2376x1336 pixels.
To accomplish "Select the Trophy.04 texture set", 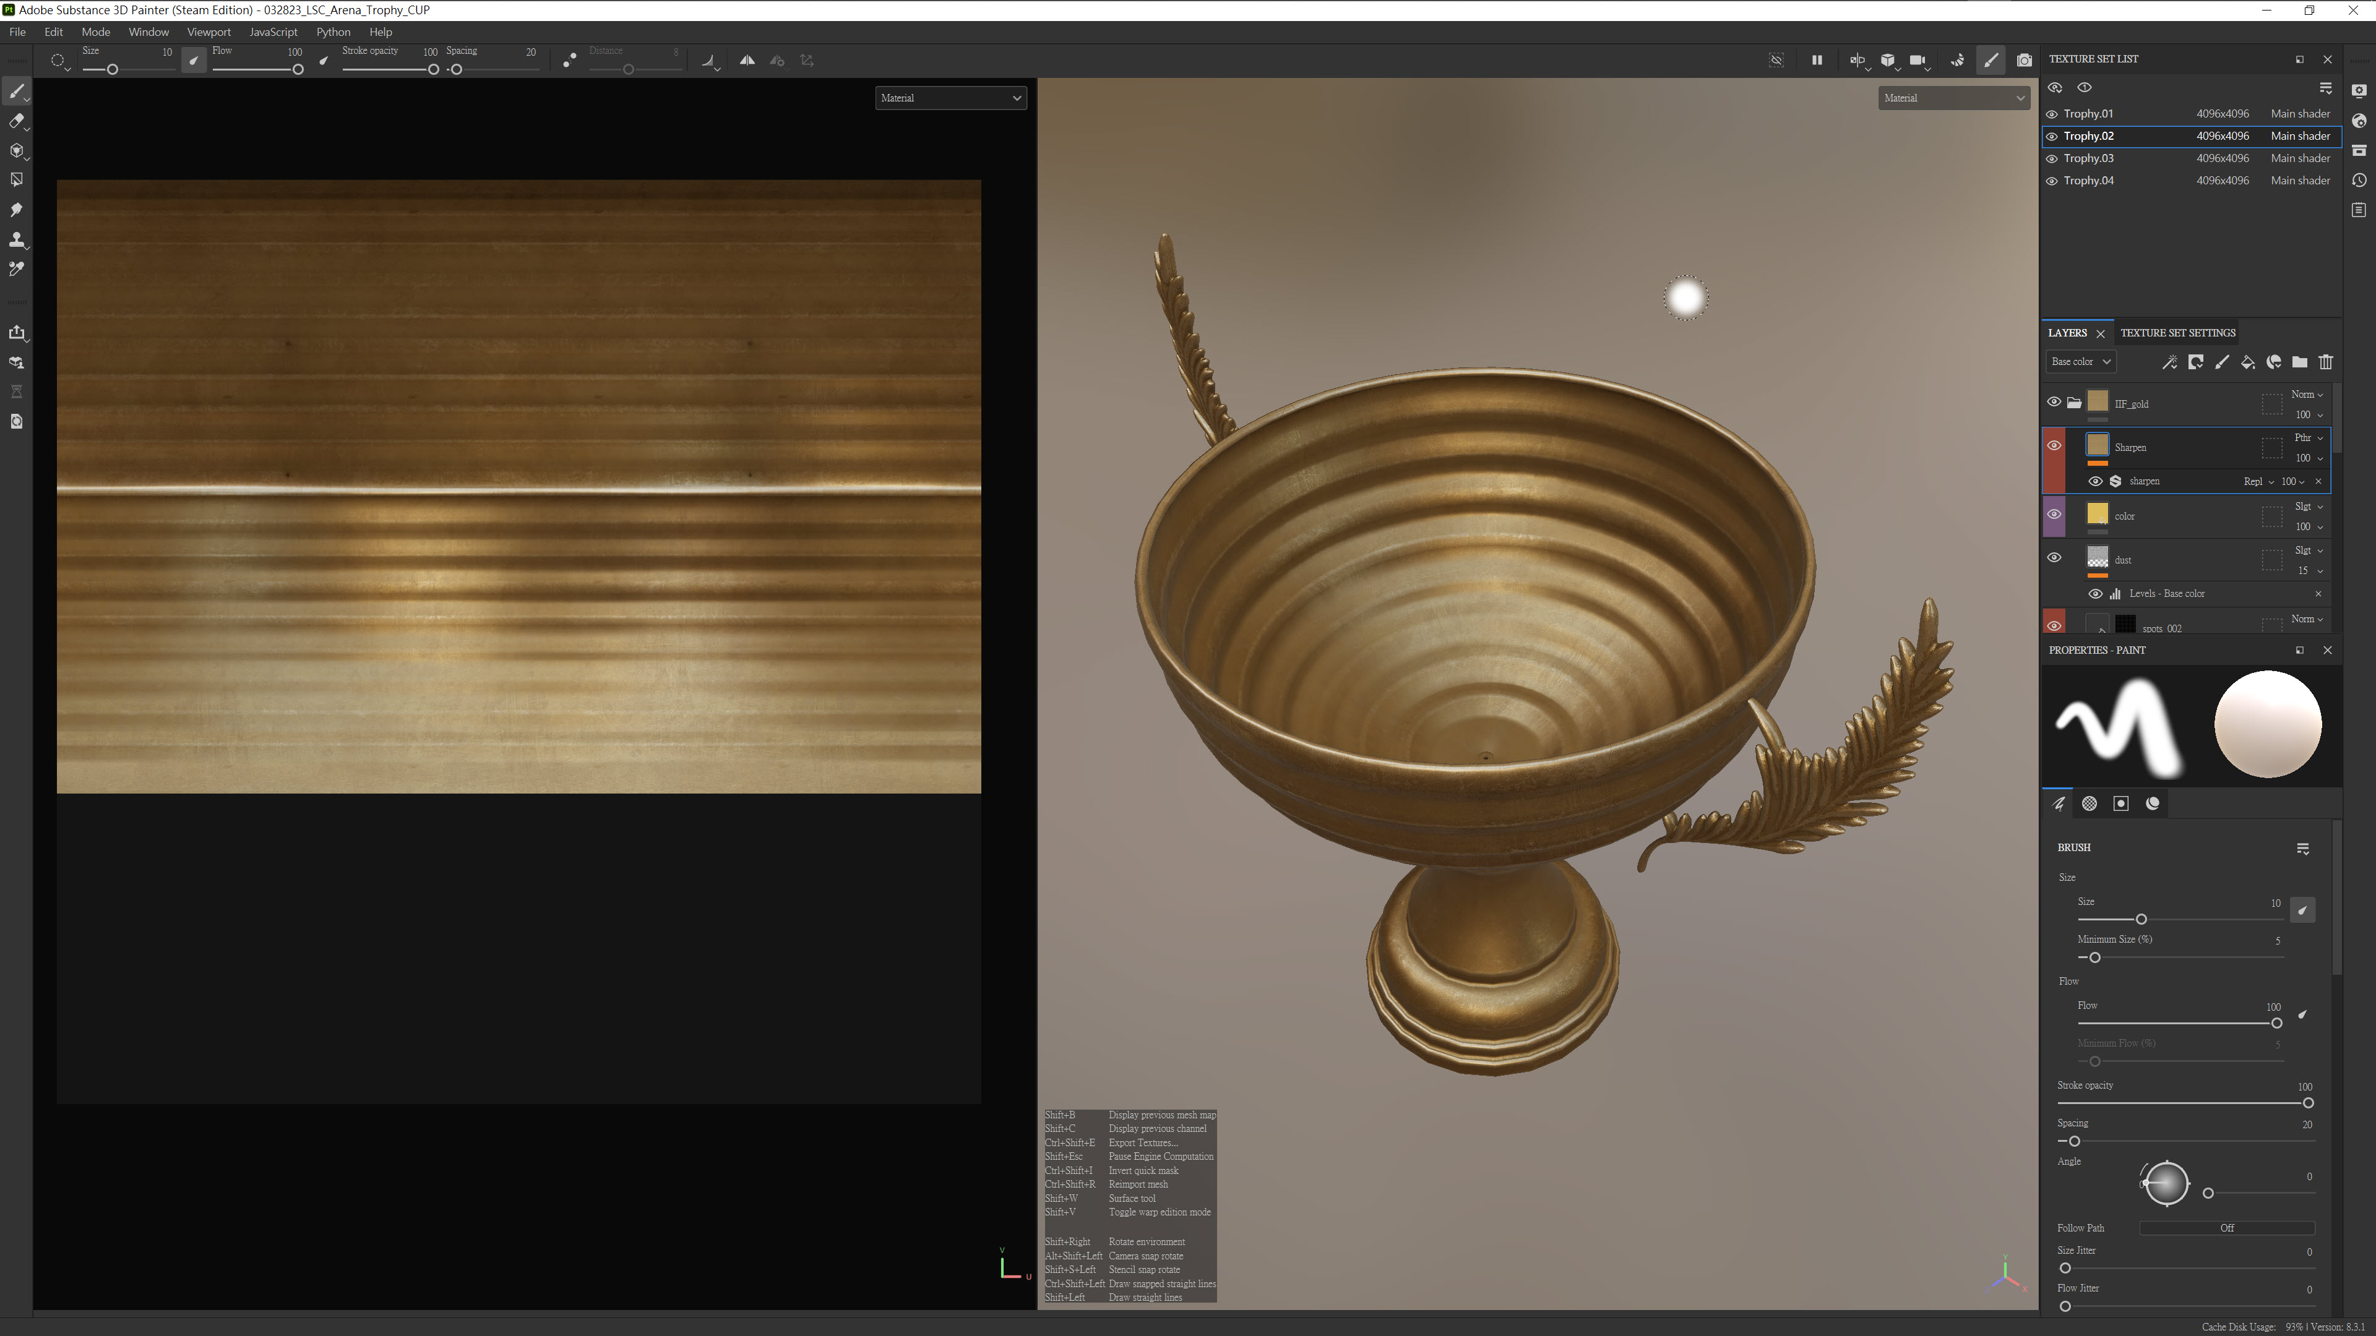I will (2089, 181).
